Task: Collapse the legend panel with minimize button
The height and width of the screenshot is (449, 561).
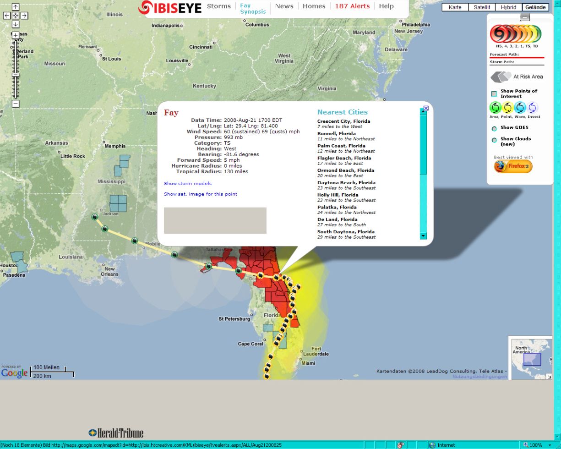Action: click(x=525, y=17)
